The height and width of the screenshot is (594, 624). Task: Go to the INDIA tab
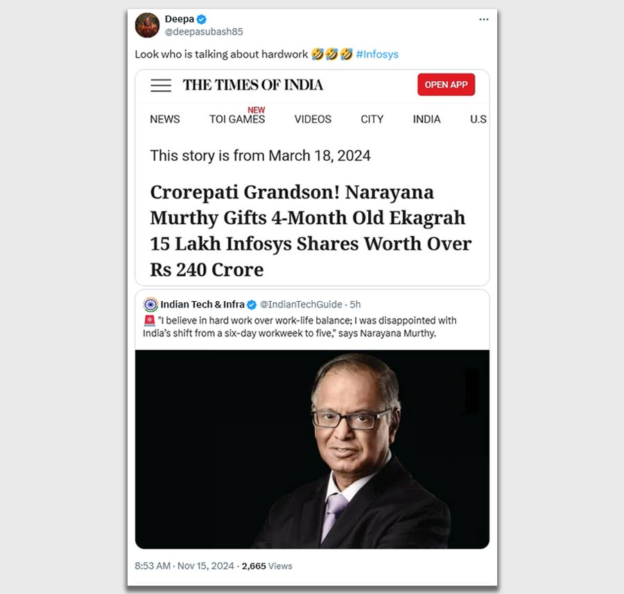(x=426, y=119)
